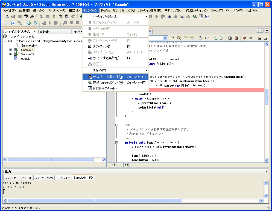Open the editor tab list dropdown arrow

[x=267, y=31]
